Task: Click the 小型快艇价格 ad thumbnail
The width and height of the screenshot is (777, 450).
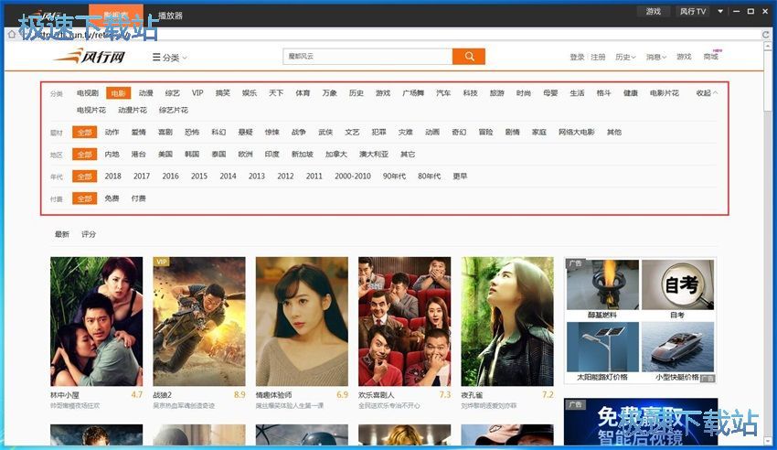Action: pos(677,347)
